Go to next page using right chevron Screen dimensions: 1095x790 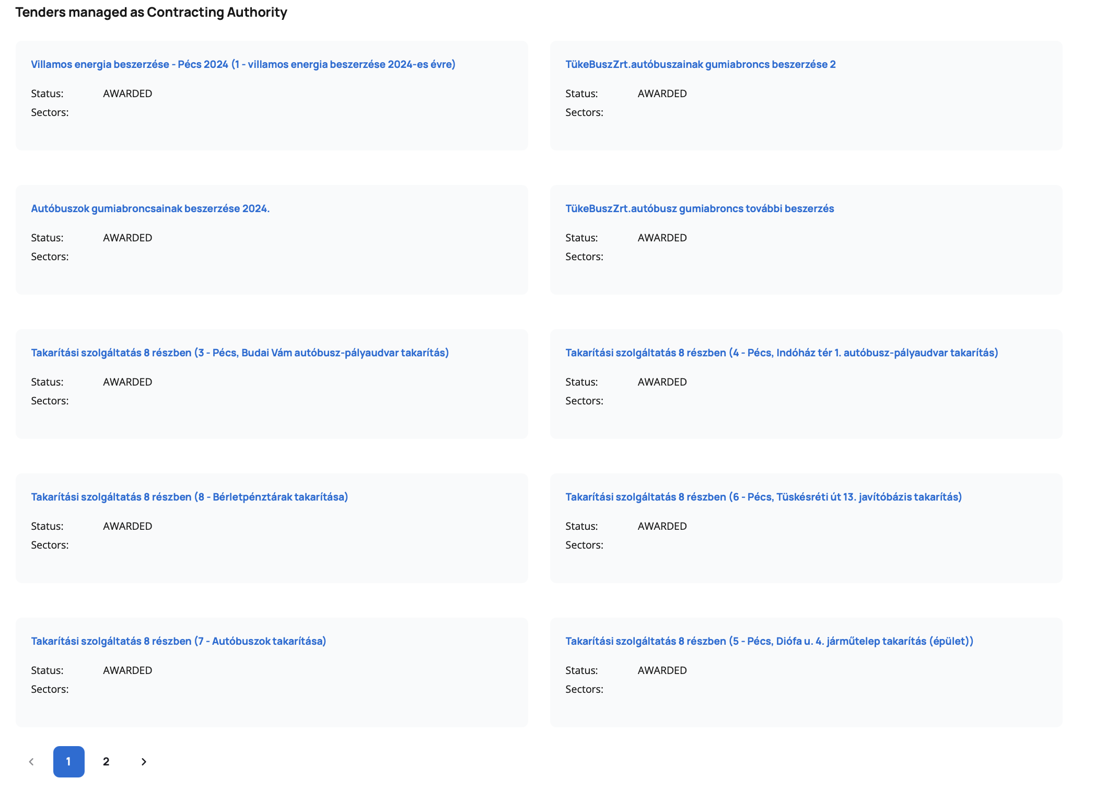coord(144,762)
